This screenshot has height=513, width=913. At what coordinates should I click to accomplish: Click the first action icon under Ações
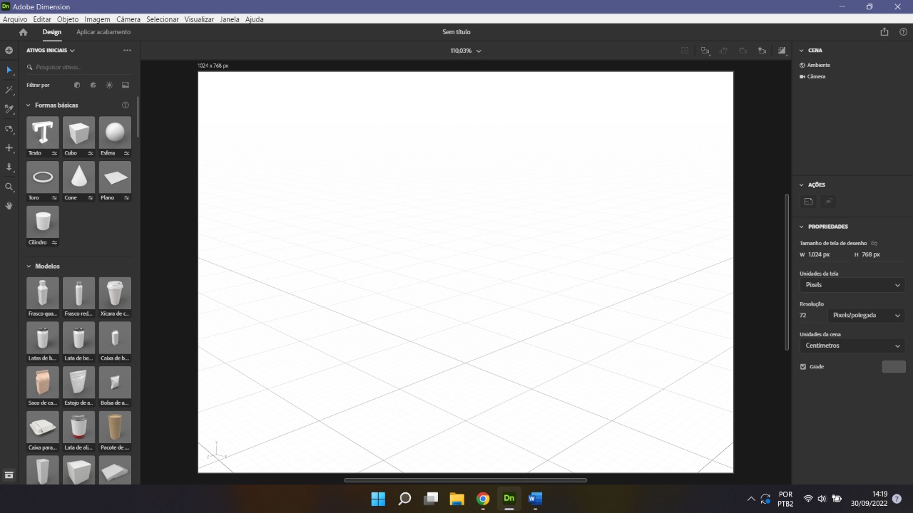tap(808, 202)
